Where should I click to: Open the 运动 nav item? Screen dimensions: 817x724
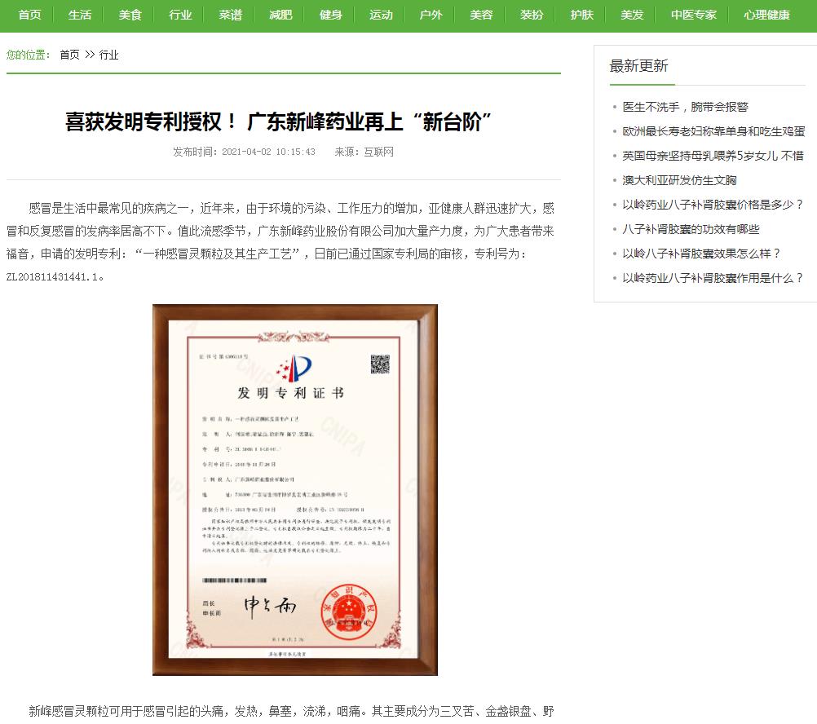click(x=381, y=15)
